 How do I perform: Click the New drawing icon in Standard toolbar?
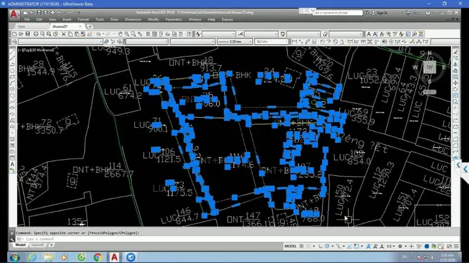click(x=14, y=34)
